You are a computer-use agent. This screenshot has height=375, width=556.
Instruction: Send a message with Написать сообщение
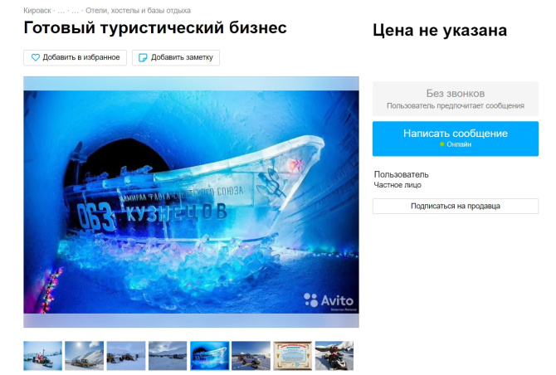click(456, 139)
